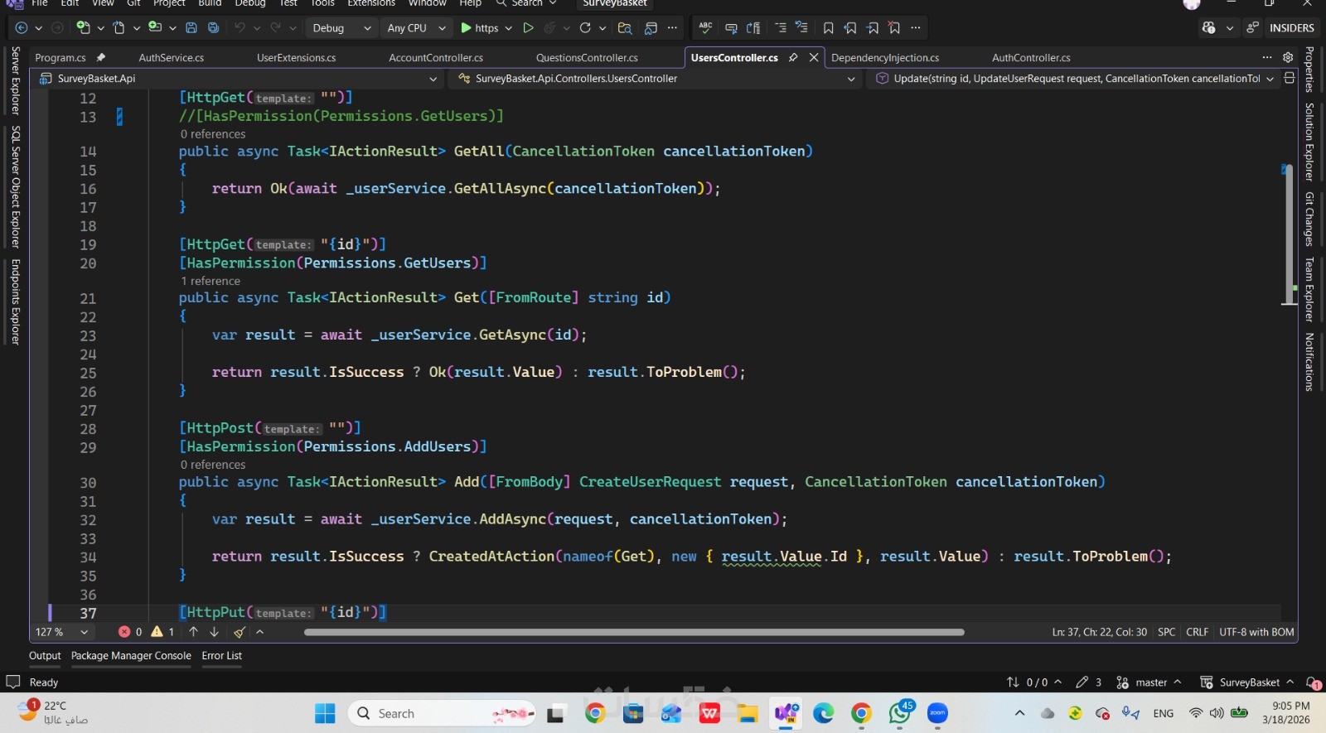Open the SurveyBasket.Api project dropdown
This screenshot has width=1326, height=733.
pos(239,79)
